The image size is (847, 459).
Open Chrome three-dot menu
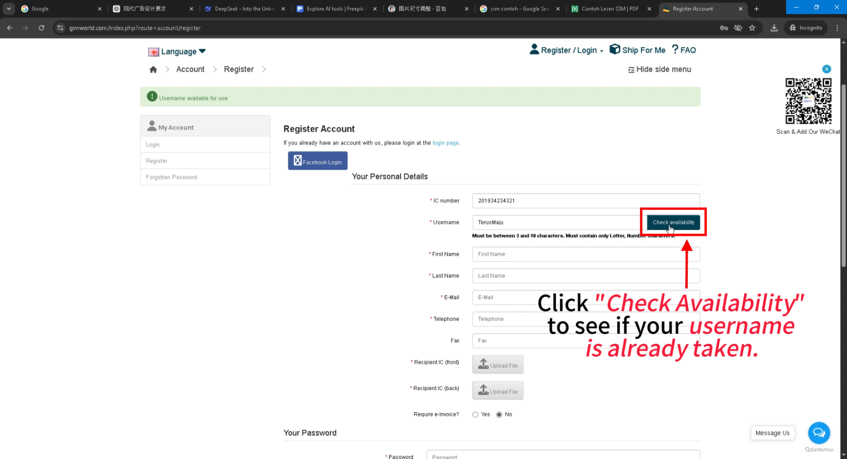(x=837, y=28)
